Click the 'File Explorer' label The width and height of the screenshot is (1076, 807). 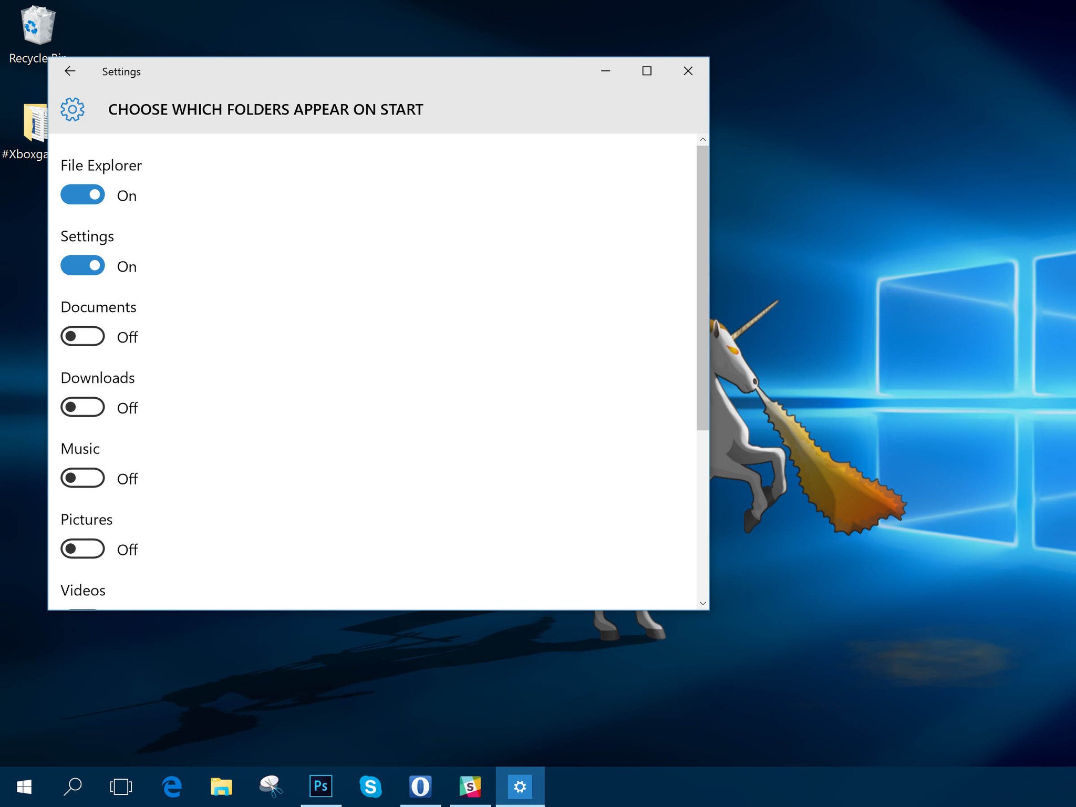[x=101, y=165]
